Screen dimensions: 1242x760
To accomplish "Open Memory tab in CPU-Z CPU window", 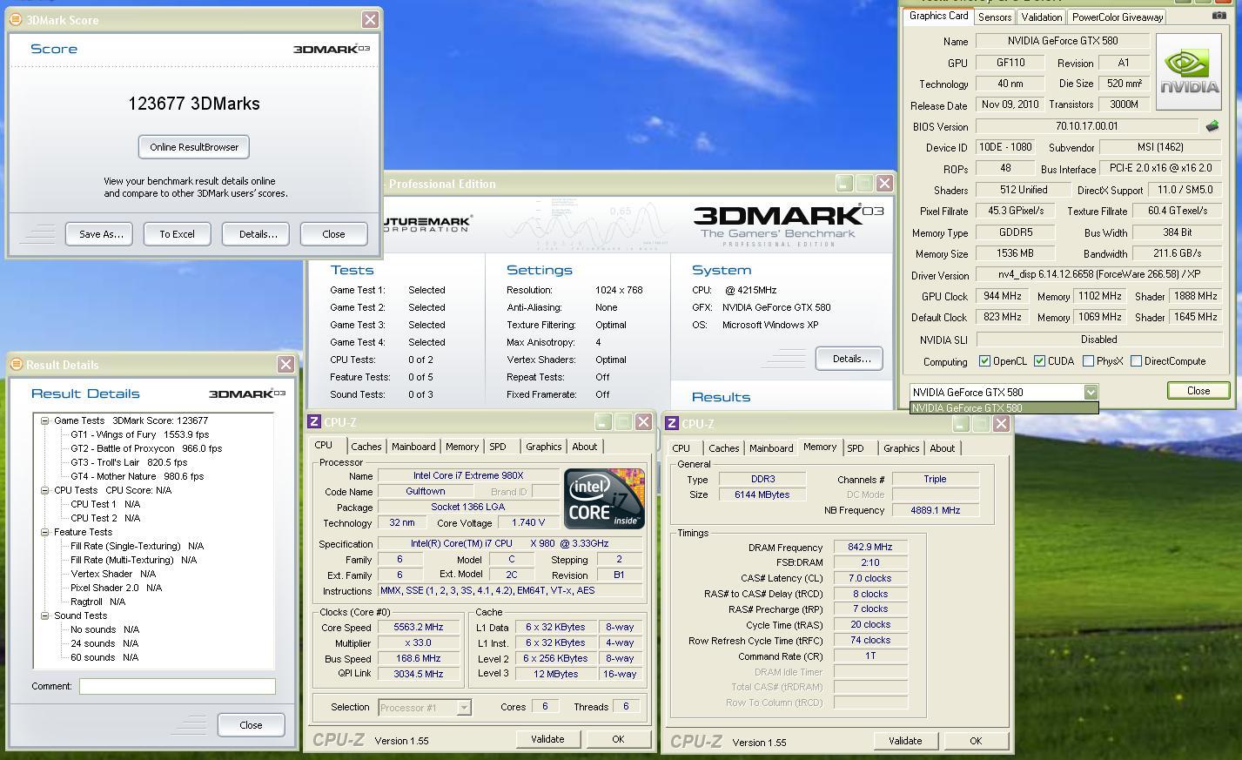I will [462, 447].
